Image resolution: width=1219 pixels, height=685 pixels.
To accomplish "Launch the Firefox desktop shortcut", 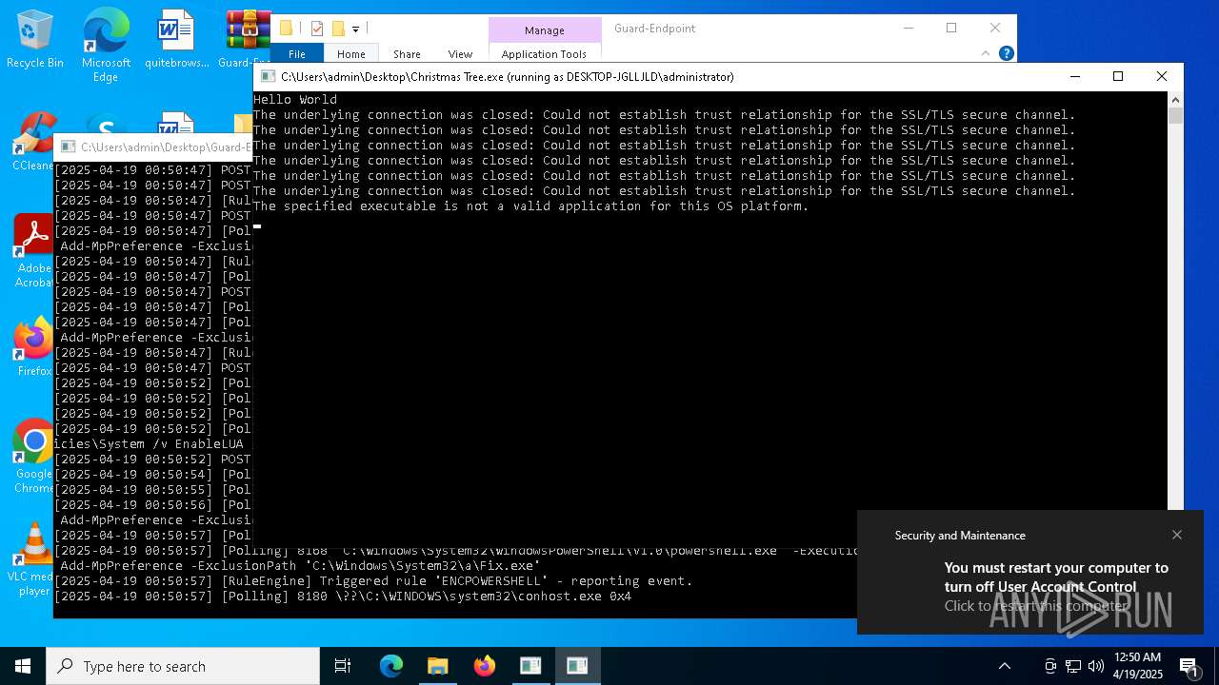I will [34, 347].
